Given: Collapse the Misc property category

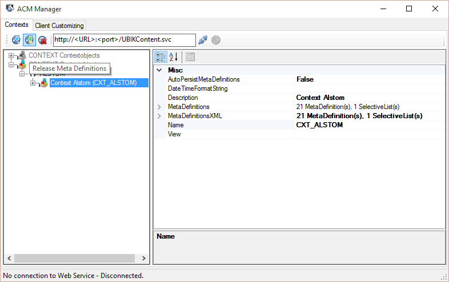Looking at the screenshot, I should [x=159, y=70].
